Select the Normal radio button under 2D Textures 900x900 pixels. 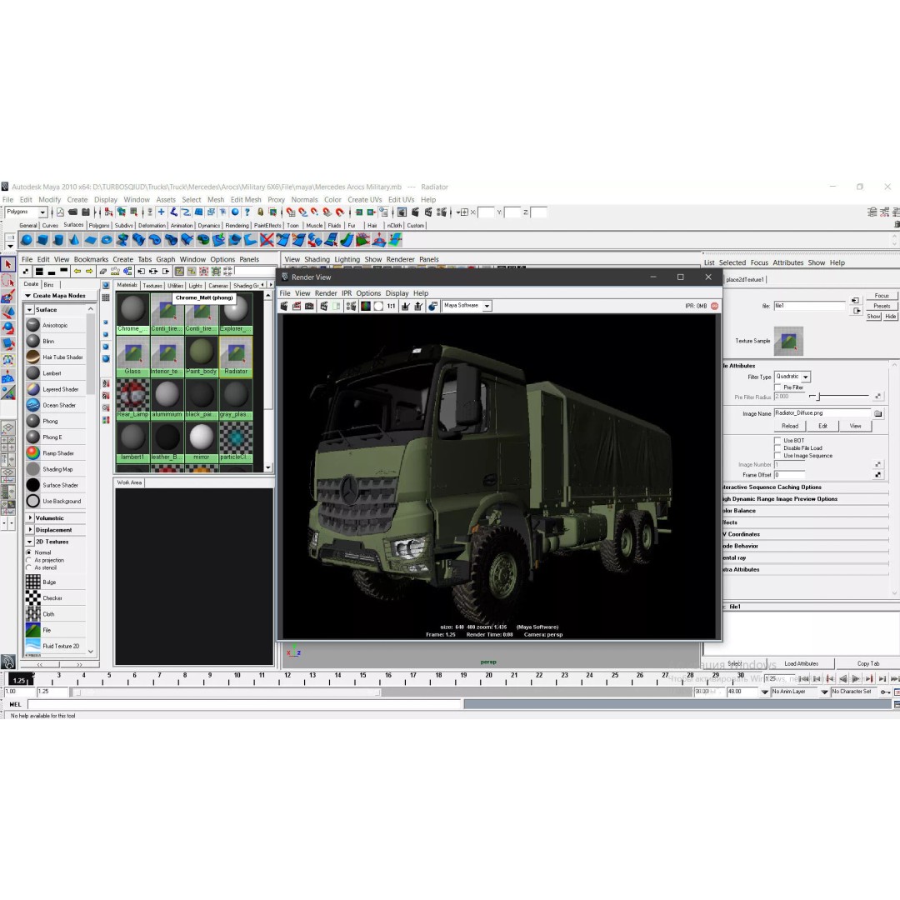click(28, 552)
